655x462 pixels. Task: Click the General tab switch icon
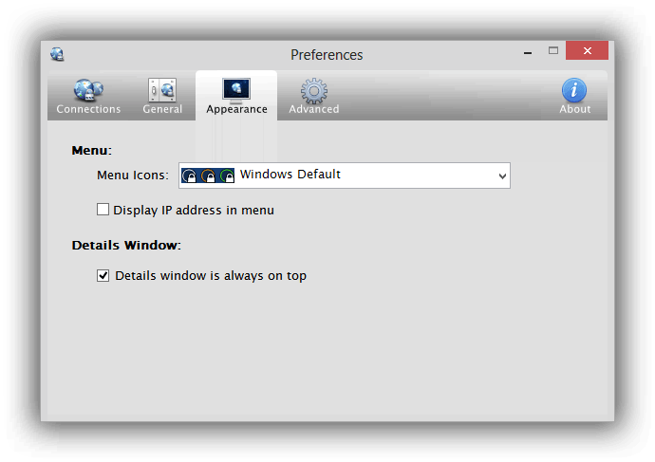click(x=162, y=90)
